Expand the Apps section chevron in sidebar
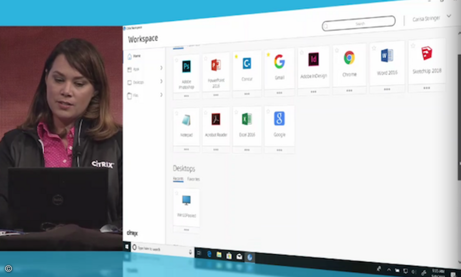 161,68
